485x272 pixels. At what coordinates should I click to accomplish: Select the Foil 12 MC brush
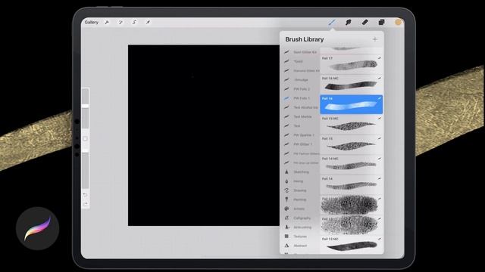[352, 245]
